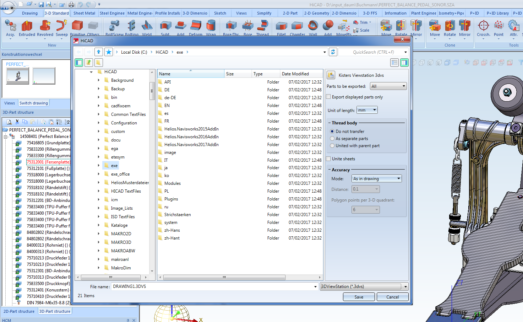Select the Revolved solid tool
The image size is (523, 322).
coord(45,26)
